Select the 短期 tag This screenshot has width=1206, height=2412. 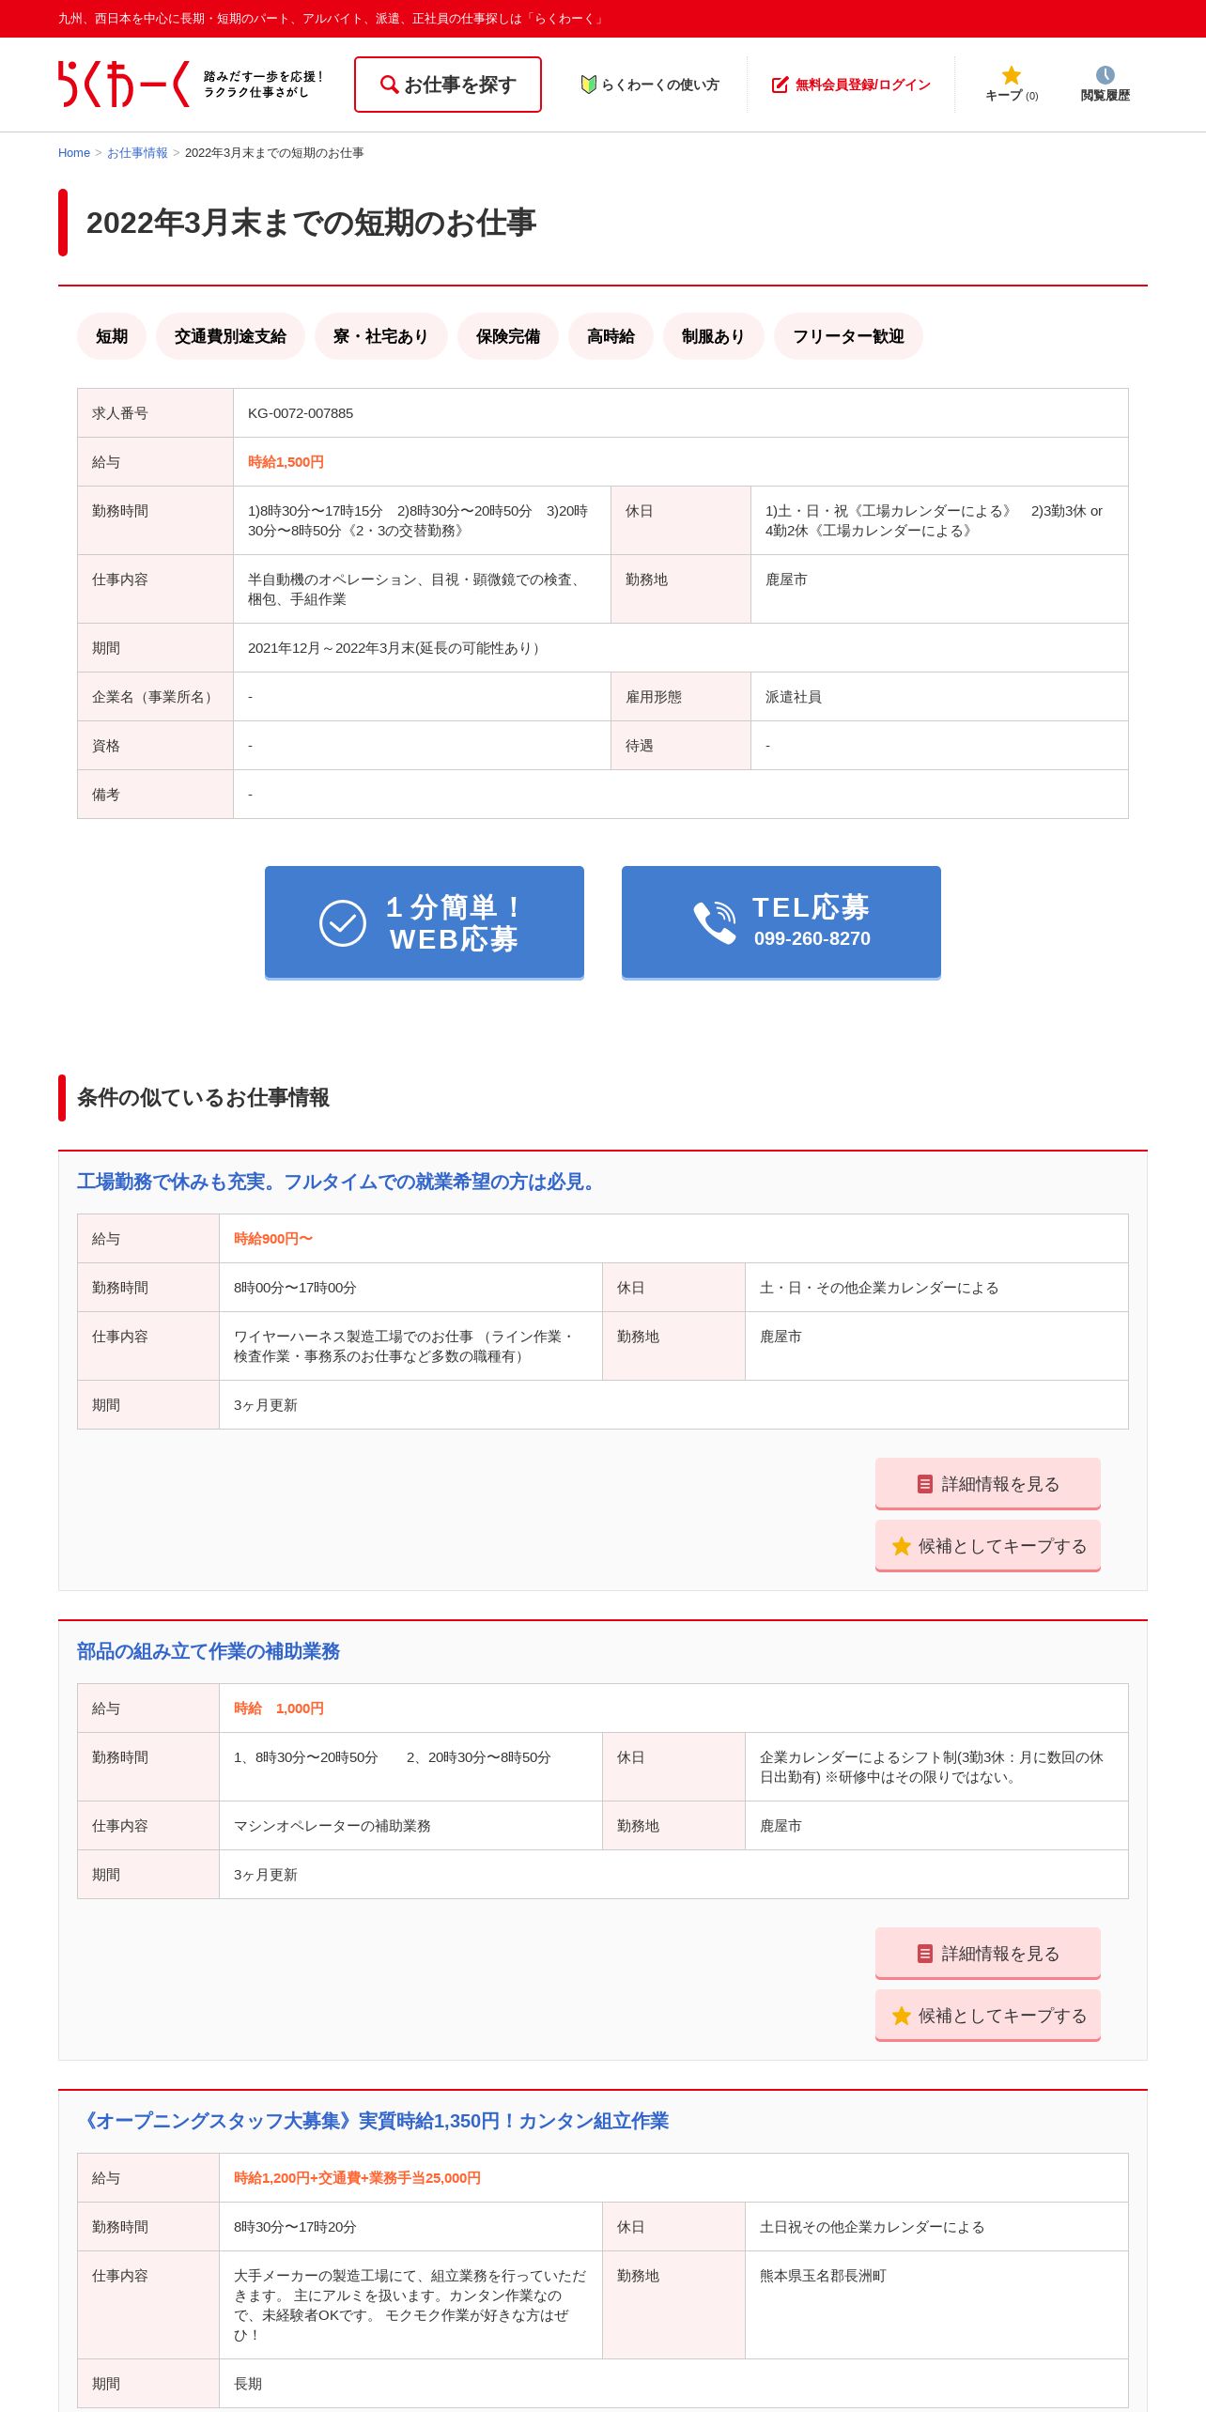click(112, 336)
